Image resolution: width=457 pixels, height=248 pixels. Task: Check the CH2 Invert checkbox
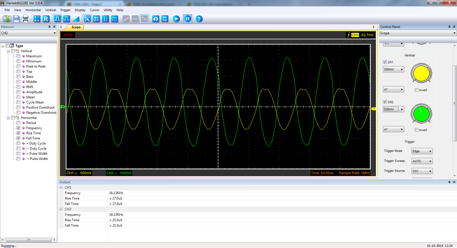[x=416, y=130]
